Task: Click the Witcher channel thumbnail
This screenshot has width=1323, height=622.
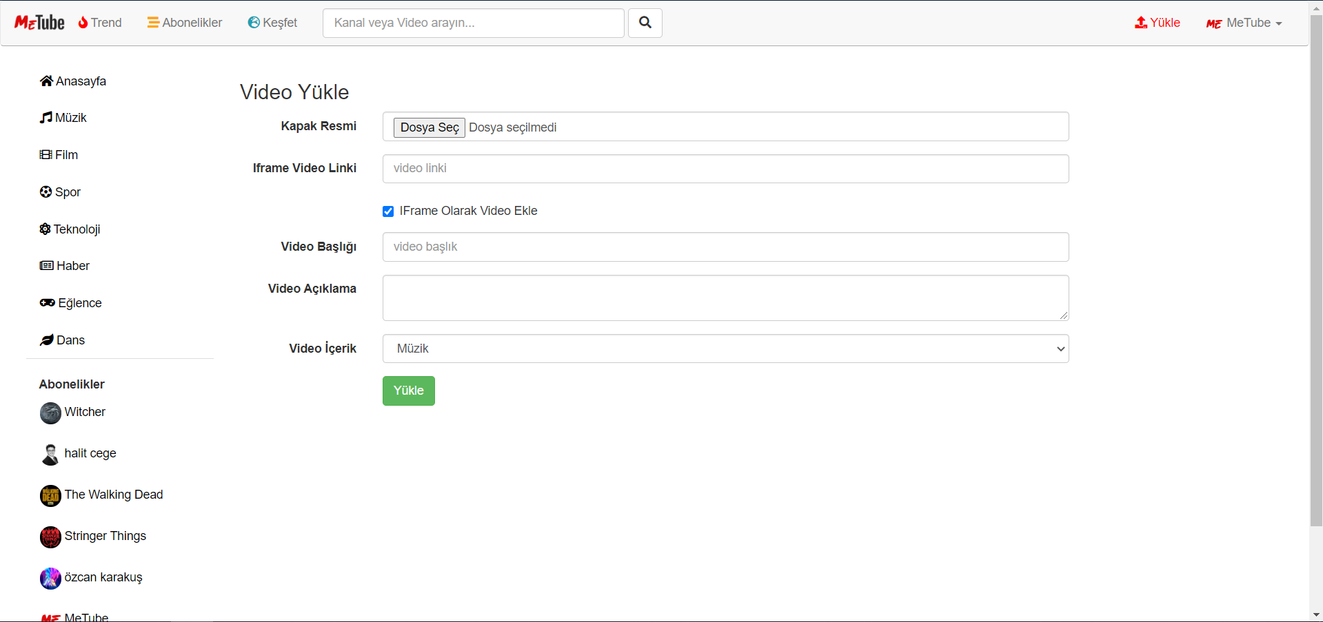Action: [x=50, y=413]
